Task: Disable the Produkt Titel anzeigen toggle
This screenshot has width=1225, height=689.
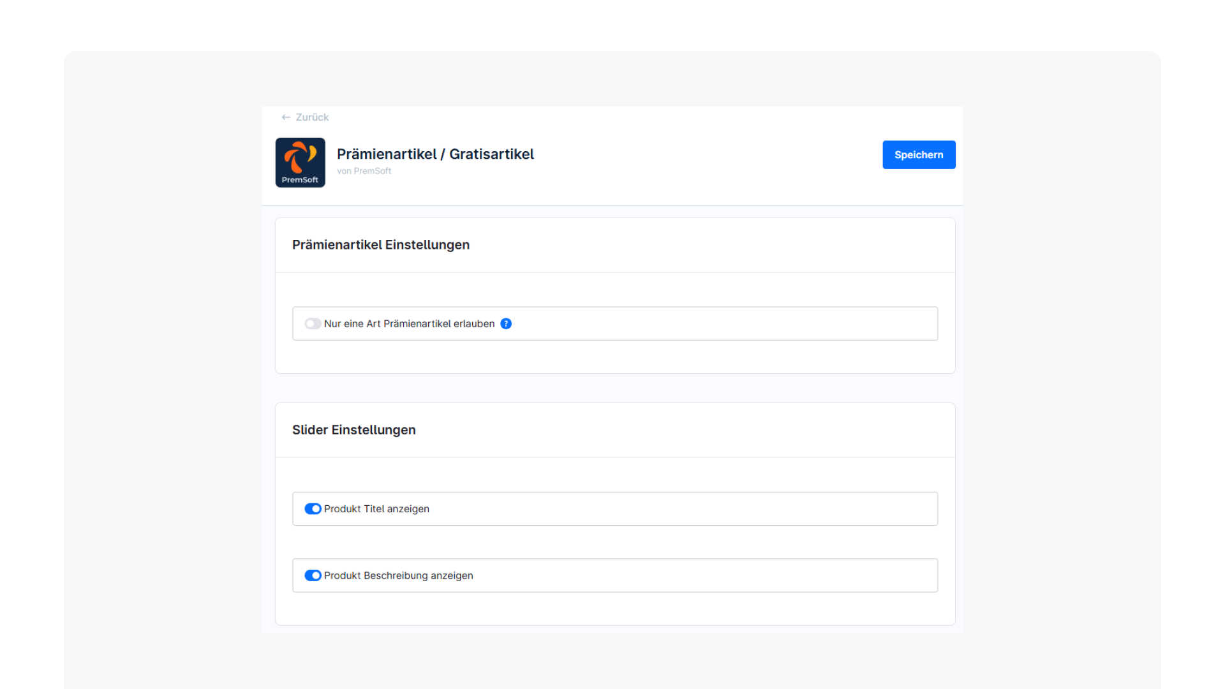Action: click(313, 508)
